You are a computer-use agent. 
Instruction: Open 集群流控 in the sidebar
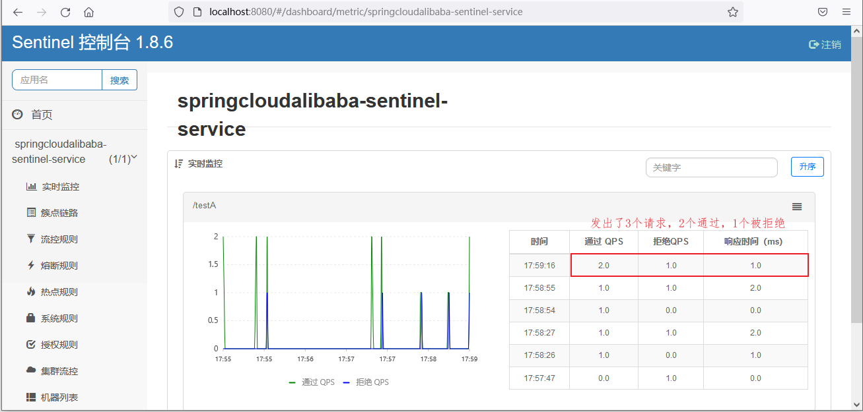[59, 371]
